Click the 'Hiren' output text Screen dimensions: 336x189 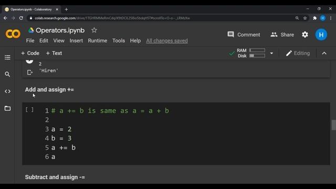pos(49,70)
